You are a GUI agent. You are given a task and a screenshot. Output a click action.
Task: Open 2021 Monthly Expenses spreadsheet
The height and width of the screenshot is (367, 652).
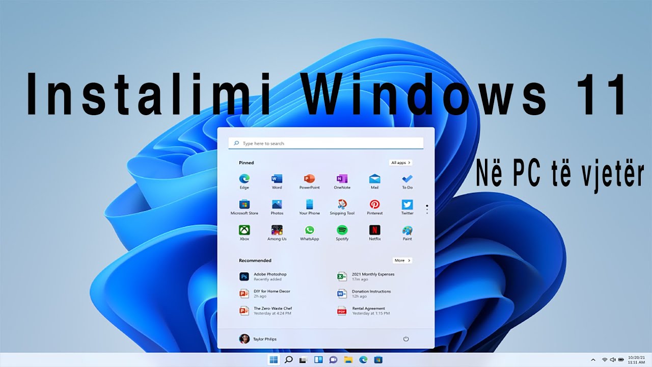366,276
